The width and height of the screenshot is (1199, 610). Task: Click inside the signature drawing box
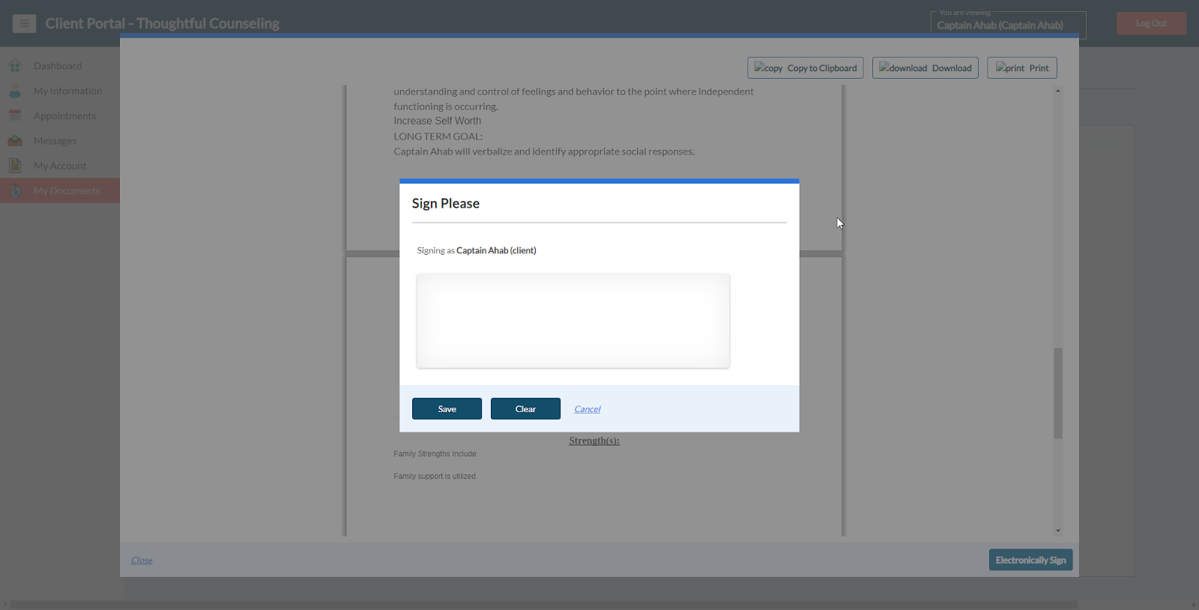tap(573, 321)
